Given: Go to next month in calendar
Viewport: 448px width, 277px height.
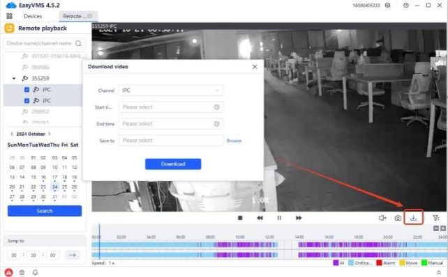Looking at the screenshot, I should click(50, 134).
